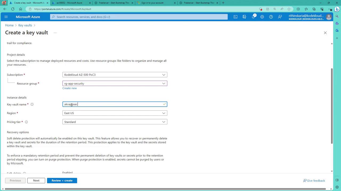Image resolution: width=341 pixels, height=191 pixels.
Task: Open the header feedback person icon
Action: tap(280, 17)
